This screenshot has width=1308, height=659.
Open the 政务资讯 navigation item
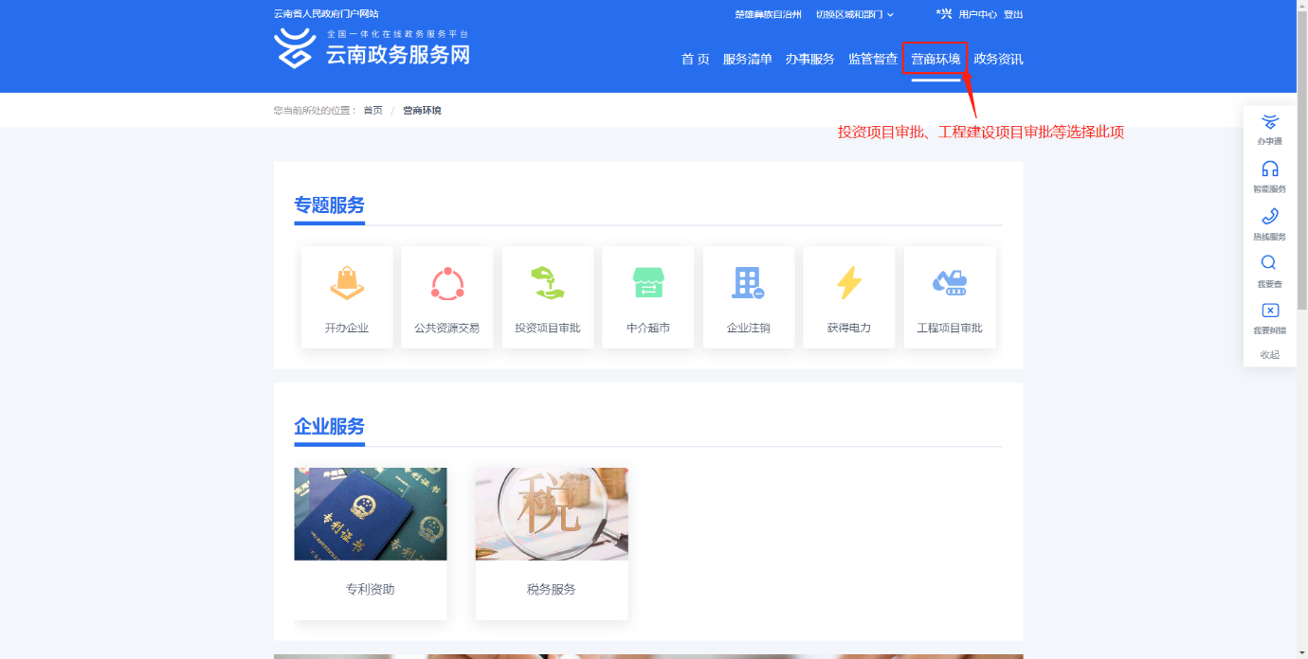[x=998, y=60]
